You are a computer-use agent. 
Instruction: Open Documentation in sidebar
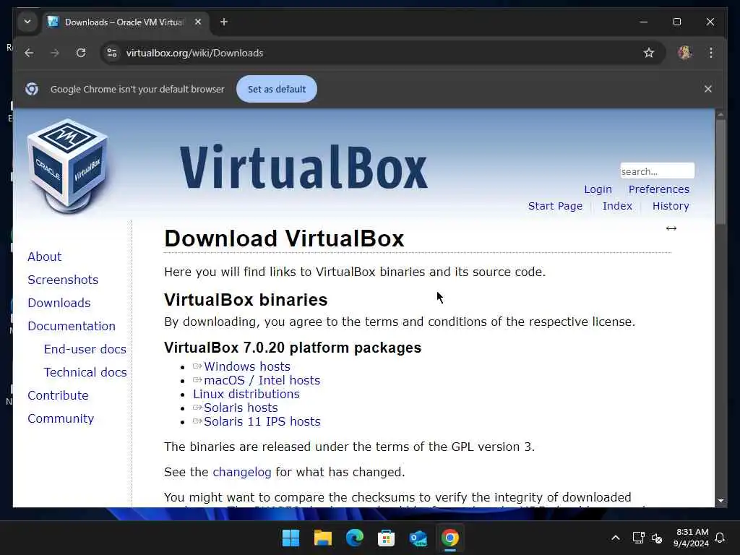pos(72,326)
